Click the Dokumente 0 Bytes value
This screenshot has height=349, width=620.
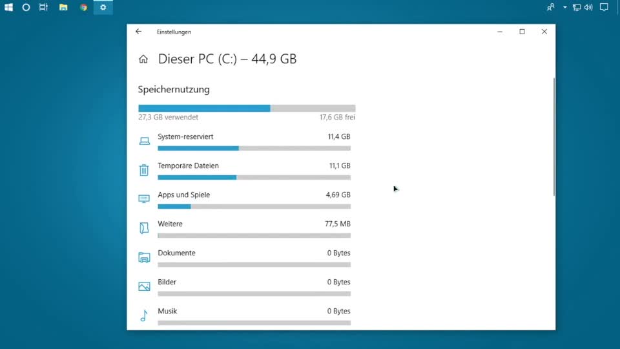click(x=338, y=253)
